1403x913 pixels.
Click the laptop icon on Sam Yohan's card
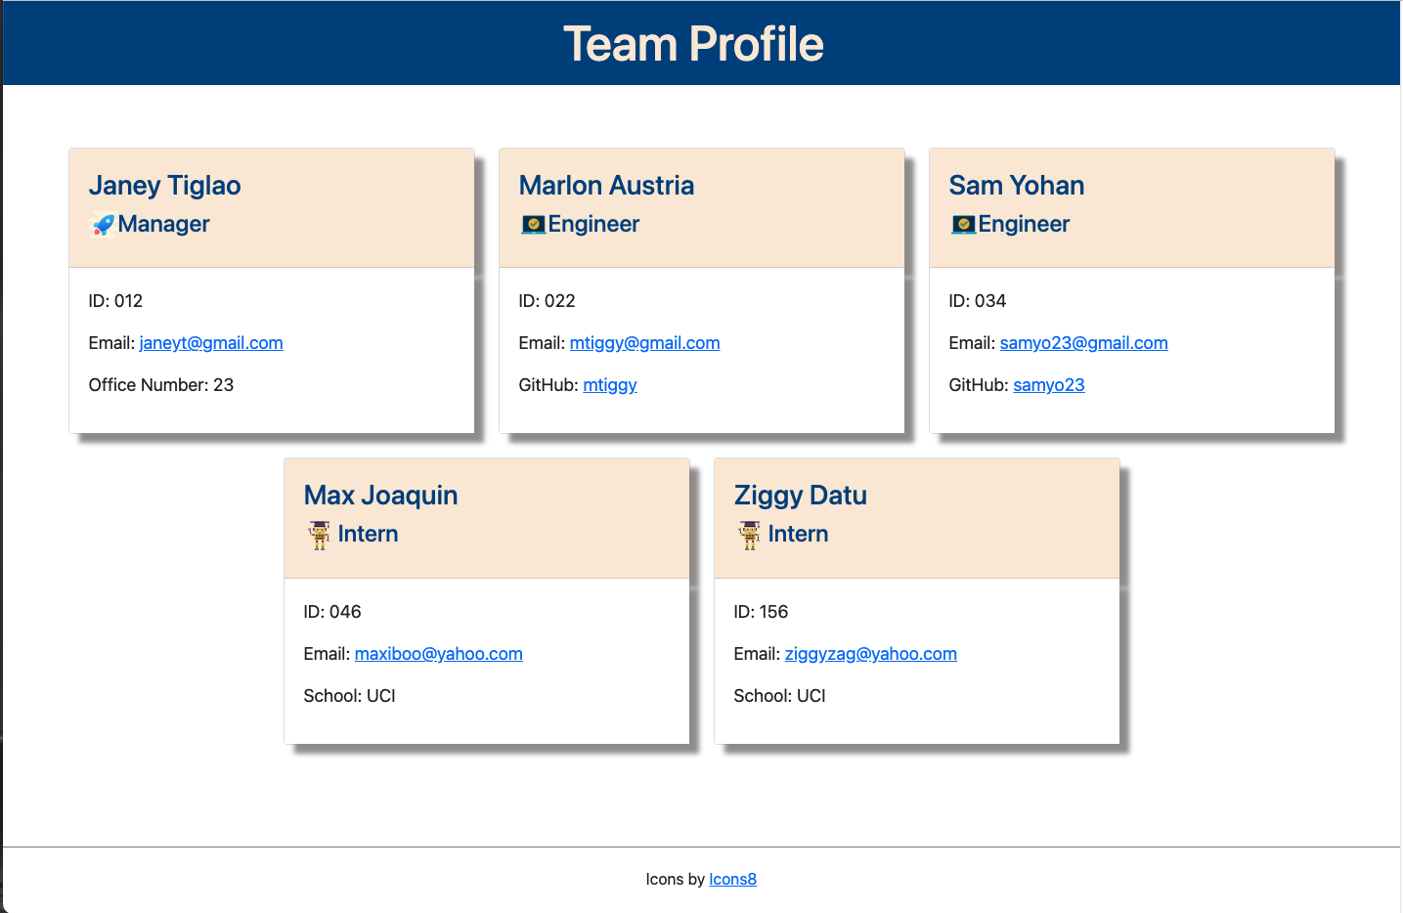click(x=963, y=225)
